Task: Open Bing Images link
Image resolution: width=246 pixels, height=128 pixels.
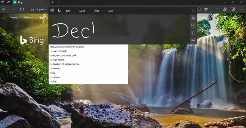Action: (14, 18)
